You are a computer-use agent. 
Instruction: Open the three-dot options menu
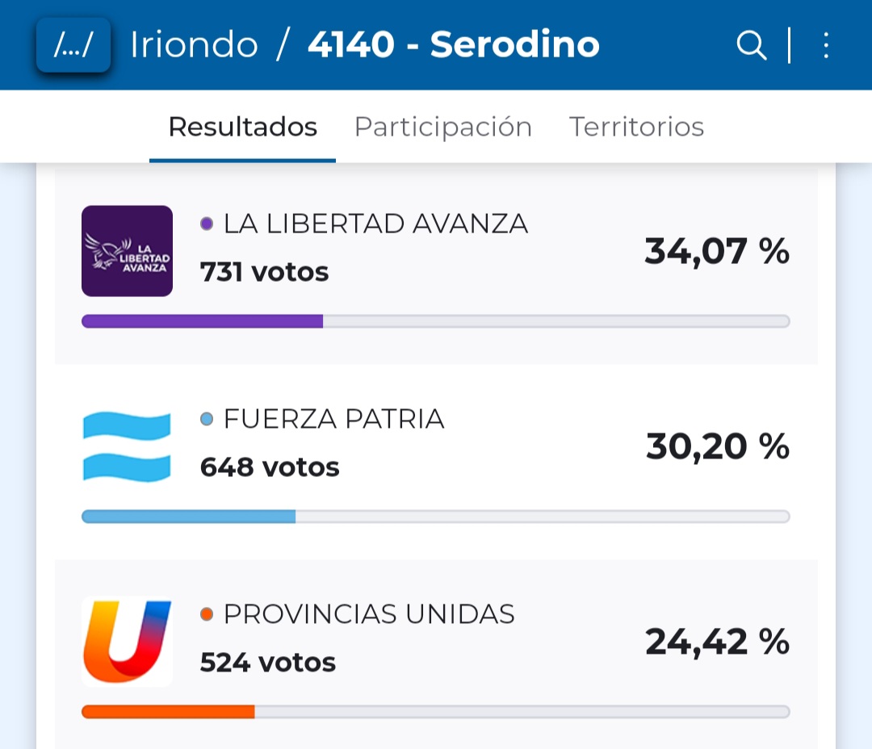coord(825,45)
